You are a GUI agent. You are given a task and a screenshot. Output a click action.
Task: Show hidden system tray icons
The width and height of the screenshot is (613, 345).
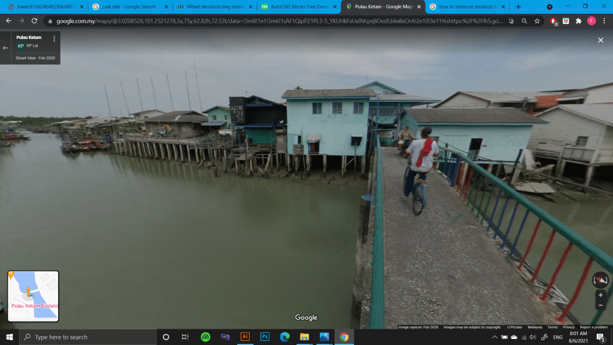coord(494,337)
